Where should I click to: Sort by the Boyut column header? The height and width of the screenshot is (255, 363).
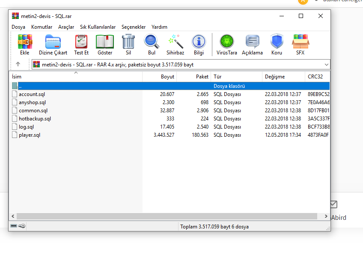pyautogui.click(x=160, y=76)
